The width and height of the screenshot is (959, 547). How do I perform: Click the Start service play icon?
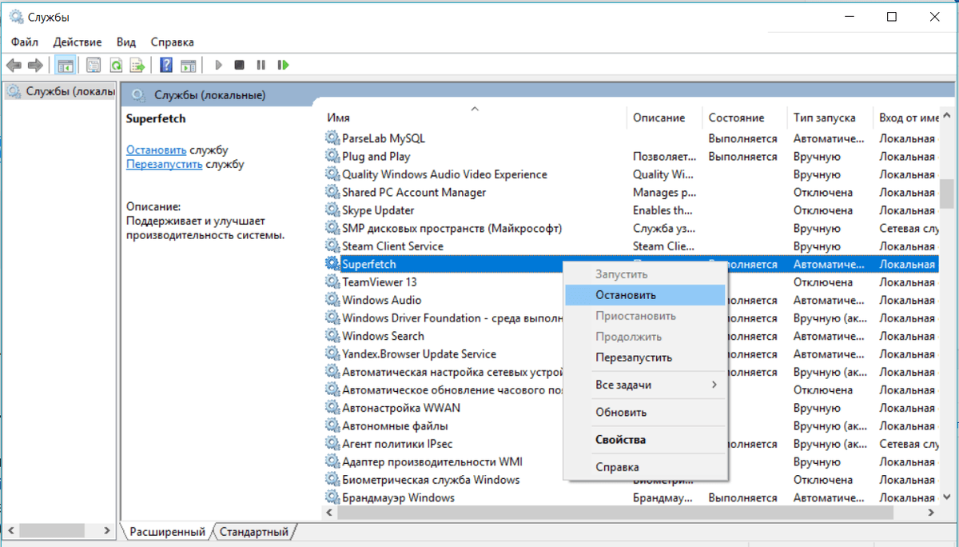click(x=218, y=66)
